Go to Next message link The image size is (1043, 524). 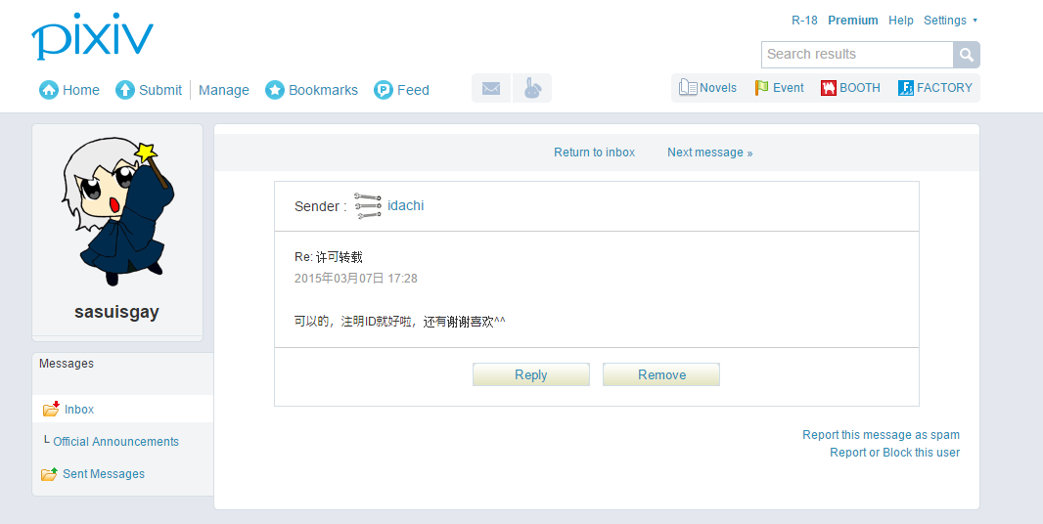(709, 153)
